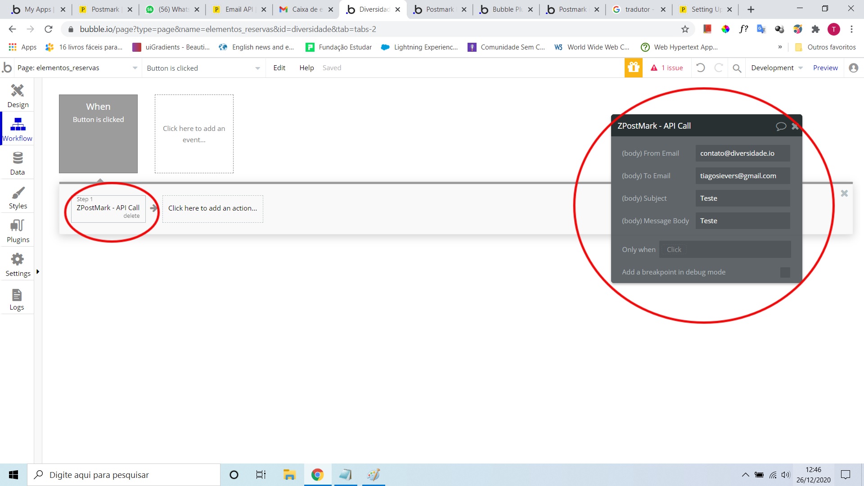The image size is (864, 486).
Task: Switch to the Bubble Plugin browser tab
Action: [506, 9]
